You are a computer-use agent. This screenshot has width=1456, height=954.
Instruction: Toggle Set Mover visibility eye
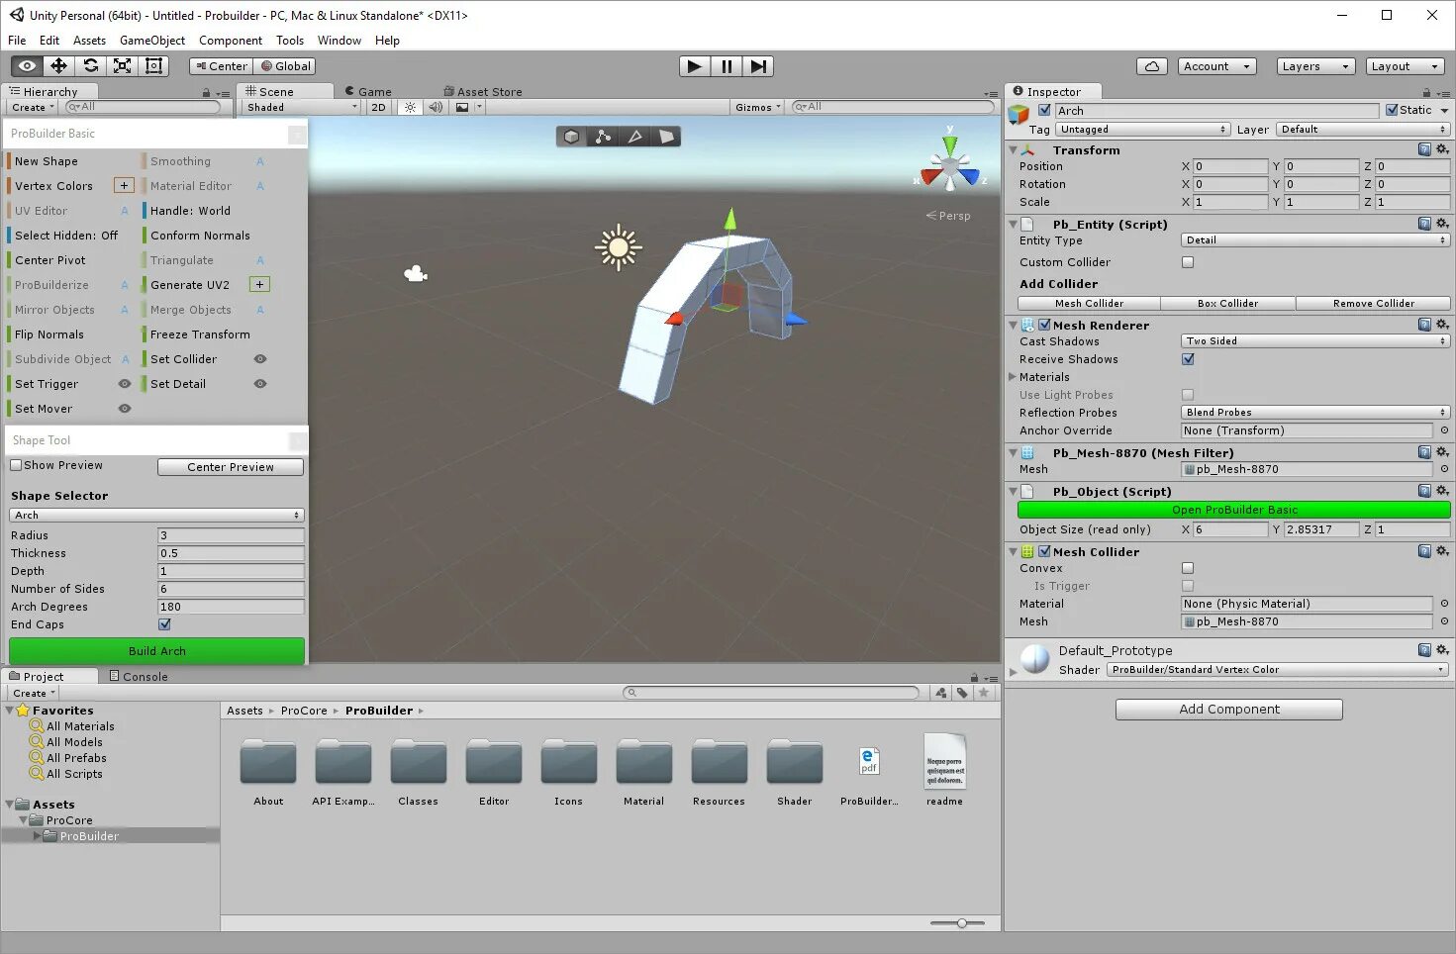click(x=125, y=409)
